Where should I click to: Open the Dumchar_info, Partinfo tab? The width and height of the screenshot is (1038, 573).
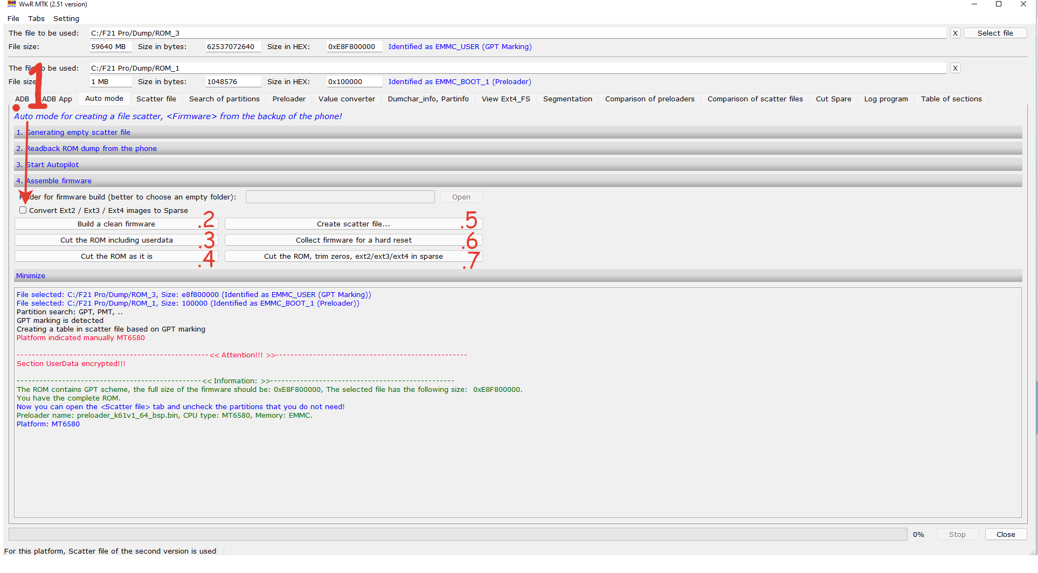pyautogui.click(x=428, y=99)
